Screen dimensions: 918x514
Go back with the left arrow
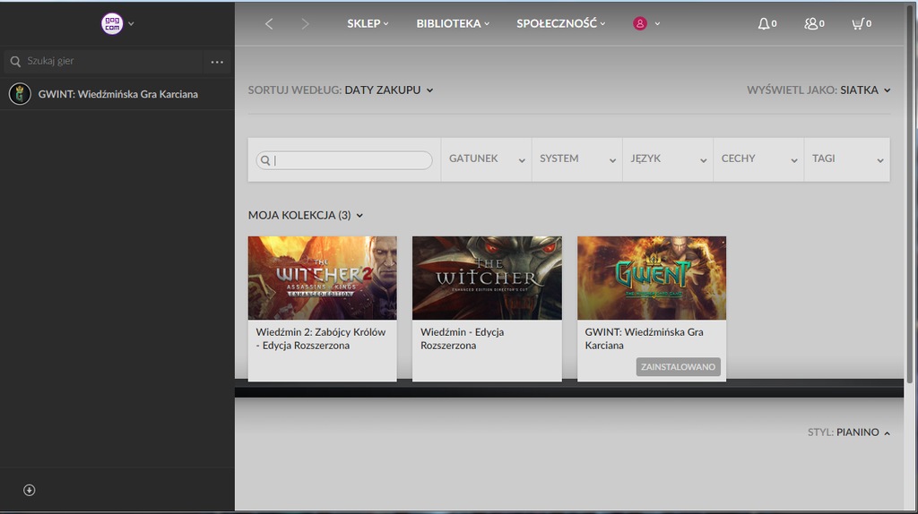click(x=269, y=24)
